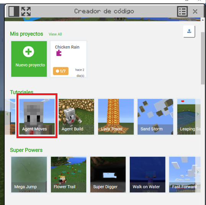Show previous tutorials with left arrow
Screen dimensions: 206x205
7,114
